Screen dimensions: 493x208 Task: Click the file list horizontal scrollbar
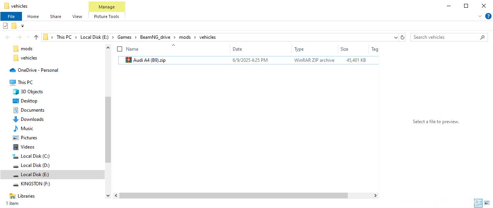click(233, 196)
